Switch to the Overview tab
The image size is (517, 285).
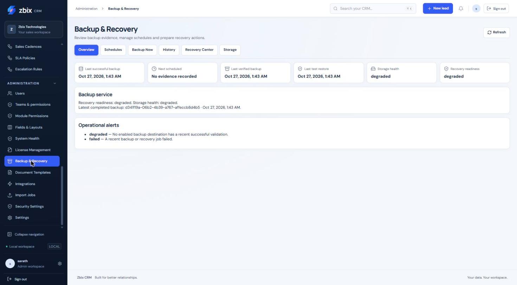(86, 50)
